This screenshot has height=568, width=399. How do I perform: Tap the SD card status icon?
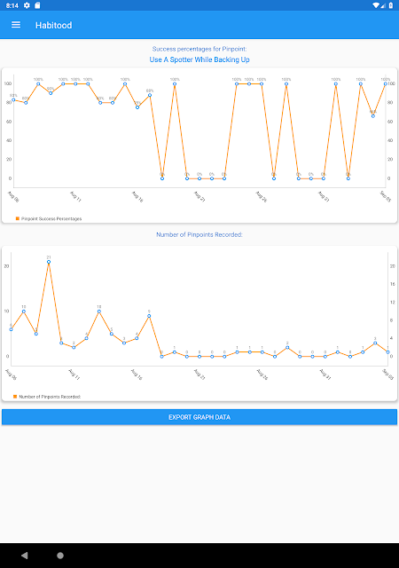point(37,5)
